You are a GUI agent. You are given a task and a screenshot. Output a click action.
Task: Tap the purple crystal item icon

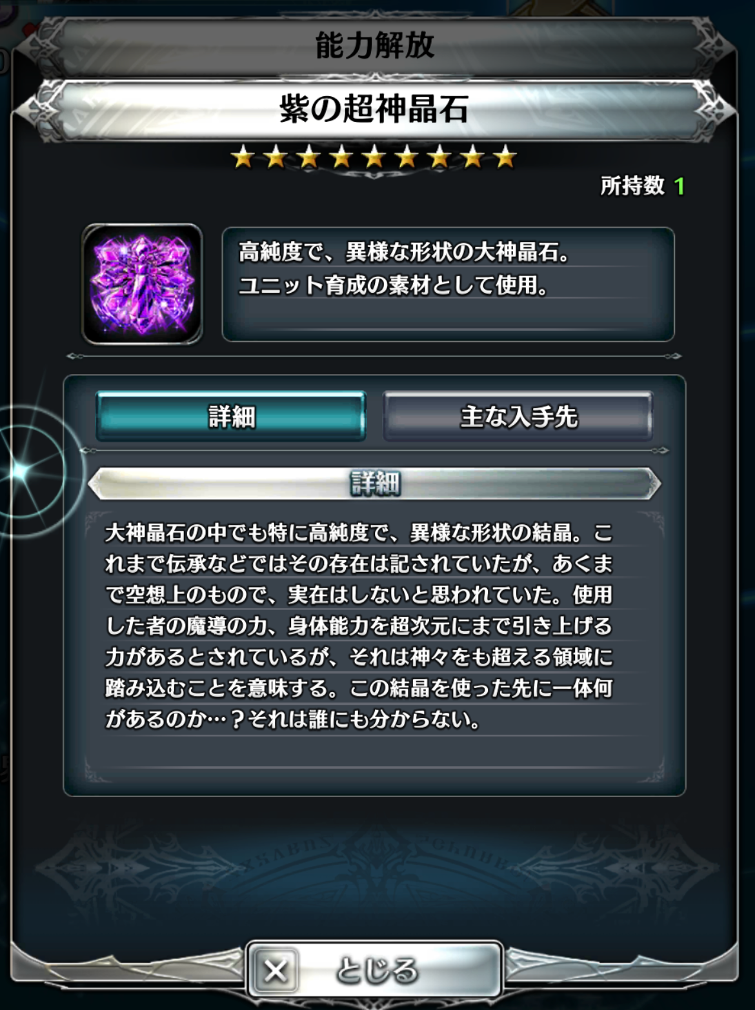tap(142, 284)
